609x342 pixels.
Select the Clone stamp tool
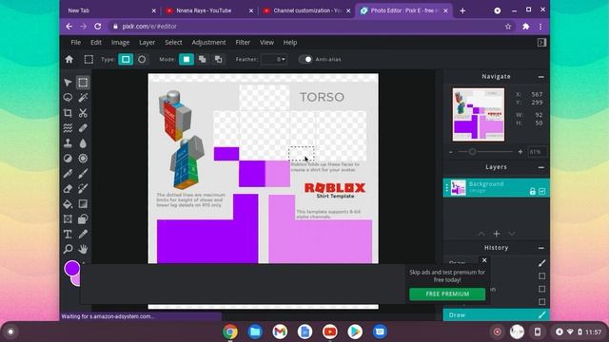(68, 143)
